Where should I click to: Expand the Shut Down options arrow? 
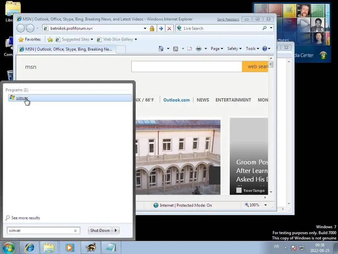[x=116, y=231]
